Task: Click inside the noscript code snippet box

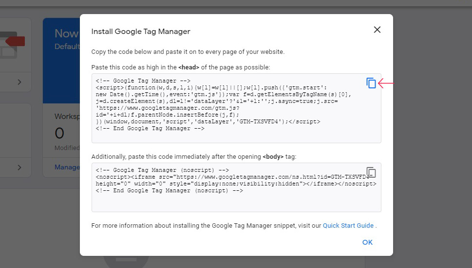Action: [236, 187]
